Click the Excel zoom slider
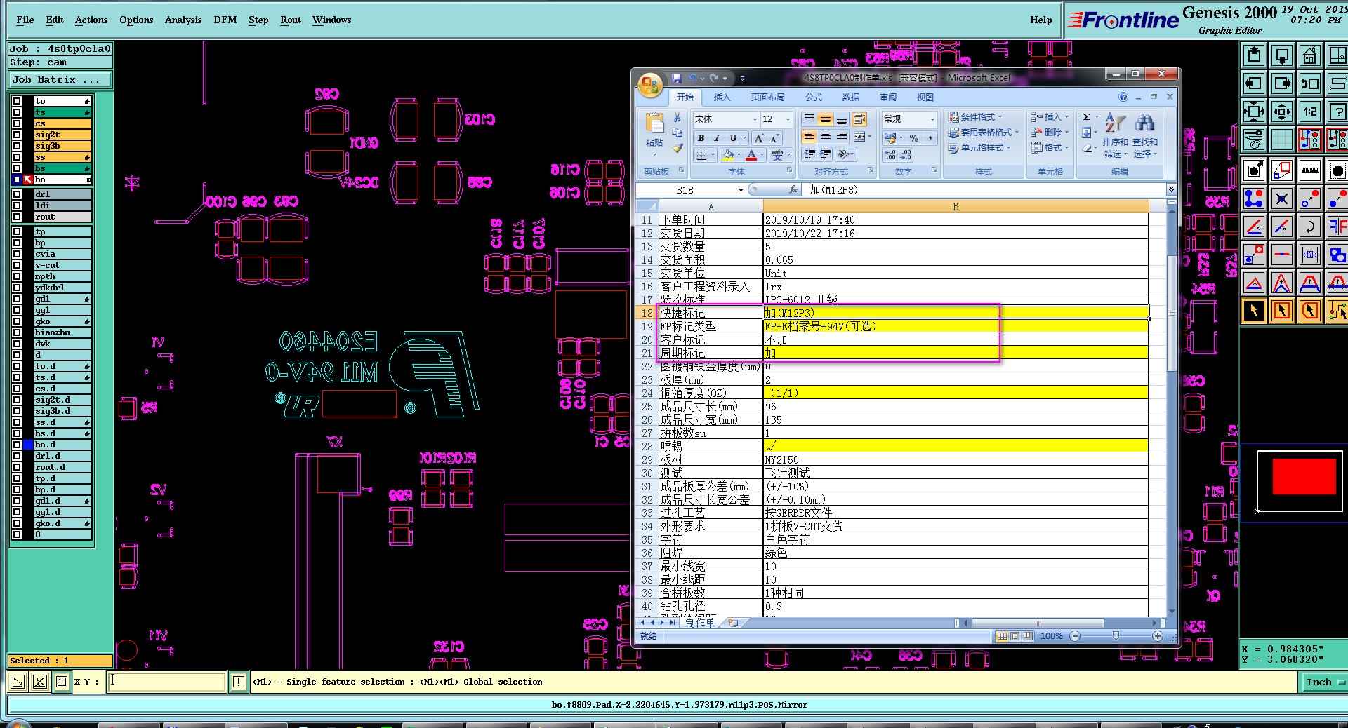 1116,636
